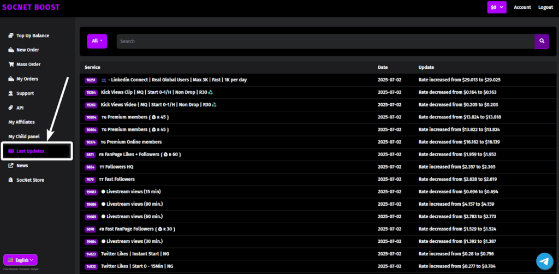Click the Top Up Balance sidebar icon
The image size is (559, 274).
click(11, 35)
